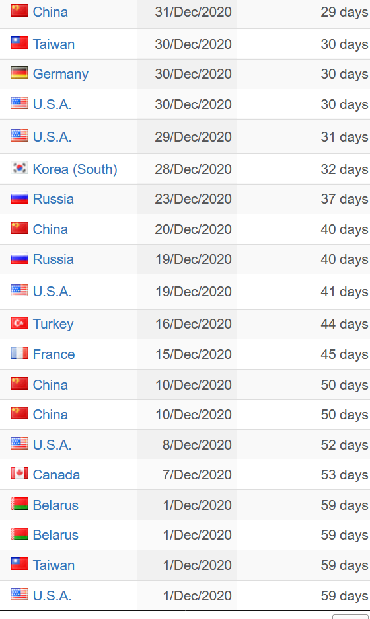Click the Canada flag icon
Screen dimensions: 370x619
click(x=19, y=474)
